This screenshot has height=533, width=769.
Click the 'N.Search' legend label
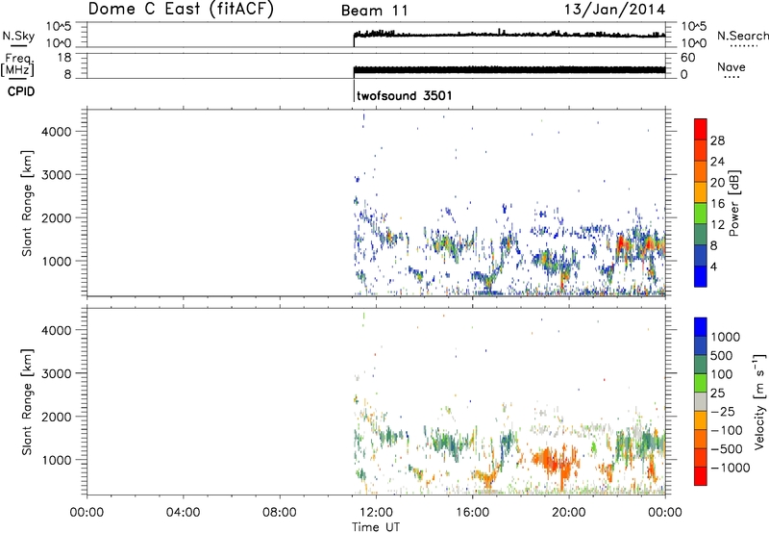(x=742, y=36)
